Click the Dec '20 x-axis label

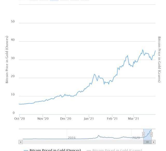tap(66, 118)
